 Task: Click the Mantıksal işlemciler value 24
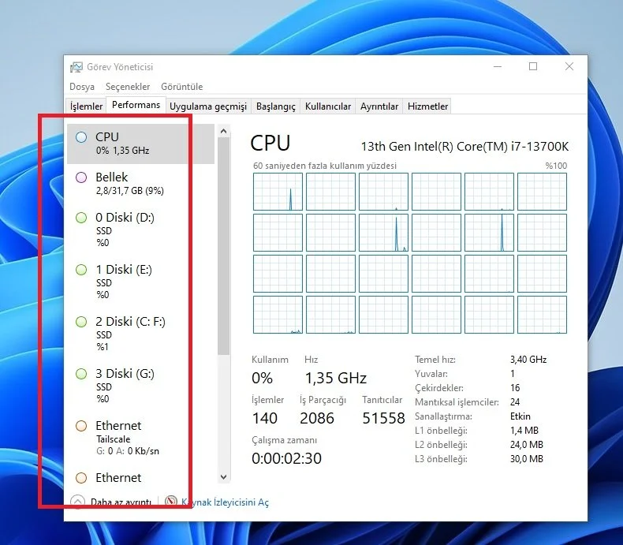[515, 402]
